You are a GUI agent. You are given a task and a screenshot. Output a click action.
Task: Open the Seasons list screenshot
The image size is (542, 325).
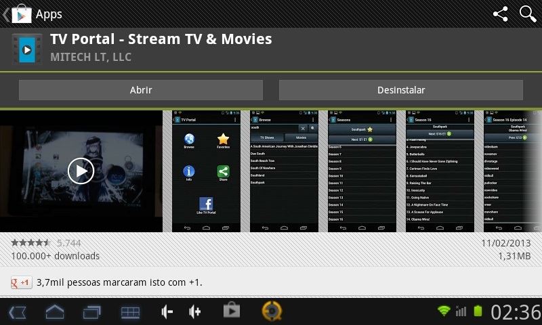click(x=362, y=171)
